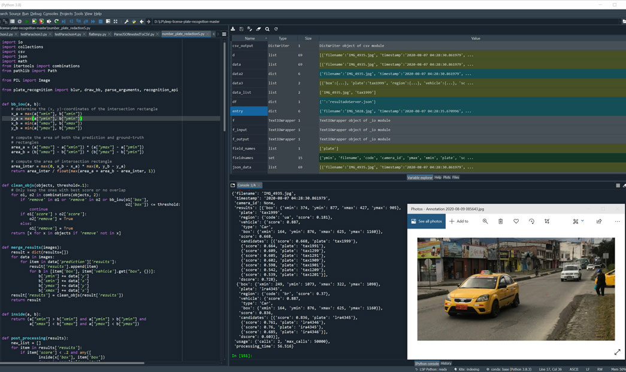Zoom the photo in the Photos window

tap(485, 221)
